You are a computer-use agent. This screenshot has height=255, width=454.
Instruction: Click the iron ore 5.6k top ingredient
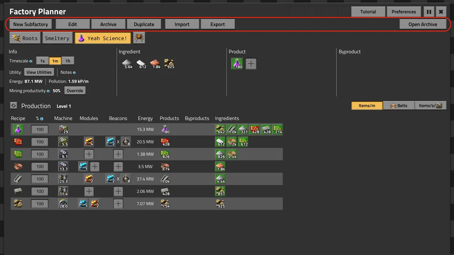click(x=127, y=64)
